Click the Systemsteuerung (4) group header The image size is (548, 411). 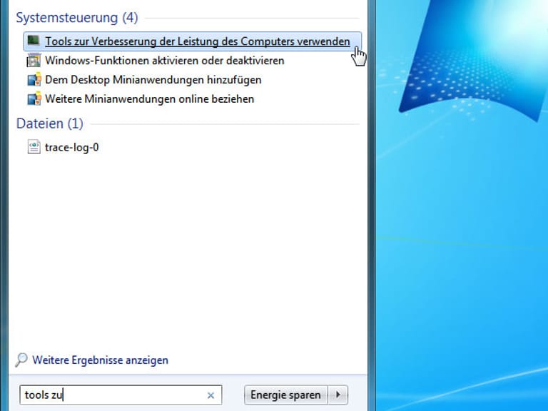click(x=77, y=17)
